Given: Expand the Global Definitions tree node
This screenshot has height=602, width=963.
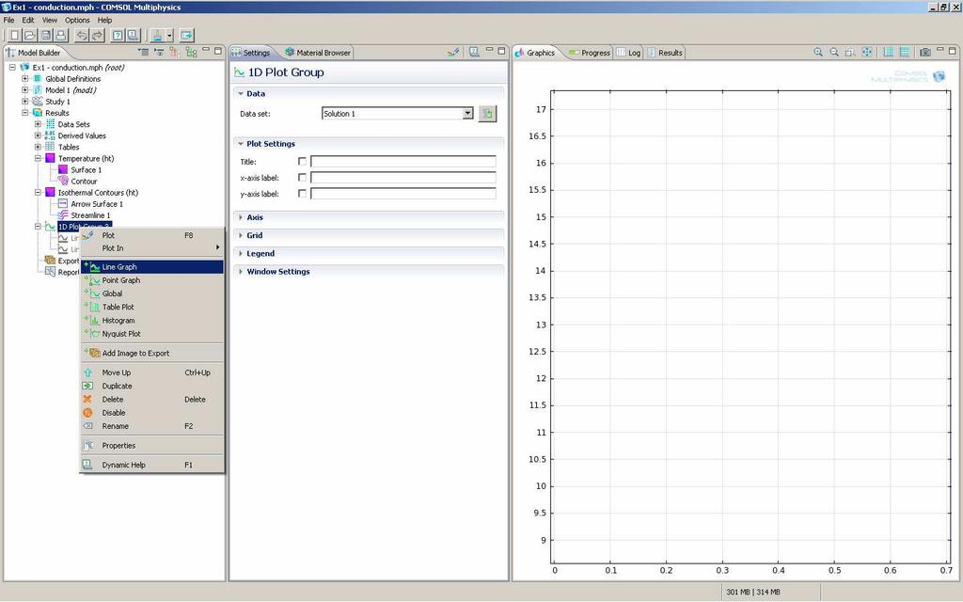Looking at the screenshot, I should click(25, 79).
